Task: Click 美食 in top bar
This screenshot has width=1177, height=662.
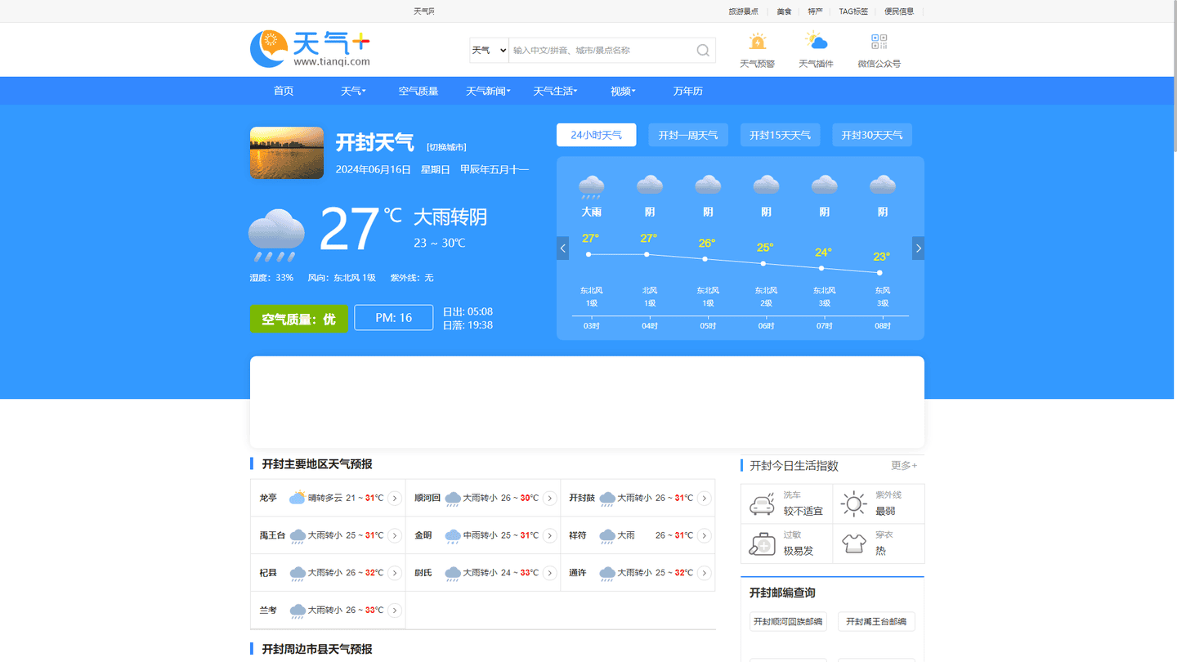Action: pyautogui.click(x=784, y=11)
